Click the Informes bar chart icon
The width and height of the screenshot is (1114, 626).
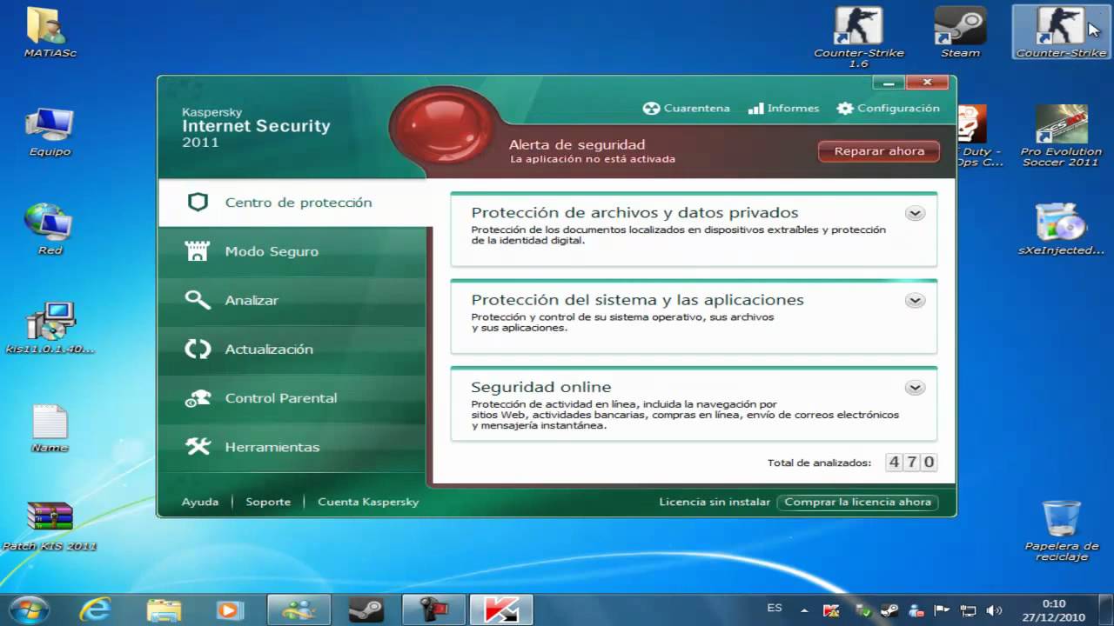tap(755, 109)
